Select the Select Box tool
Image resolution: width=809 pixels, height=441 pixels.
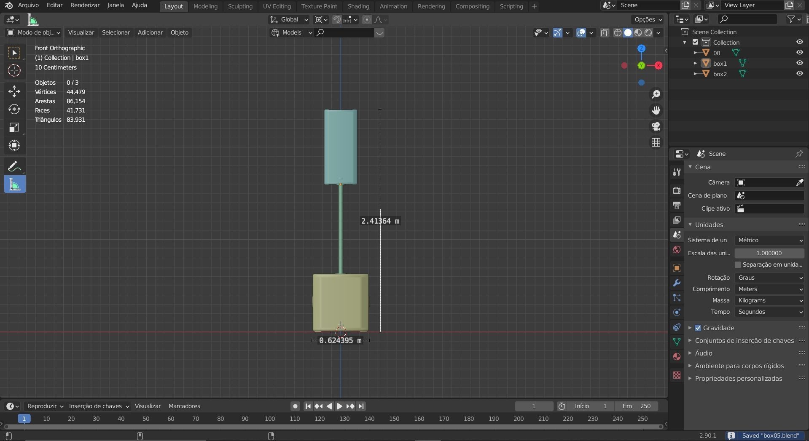tap(14, 52)
